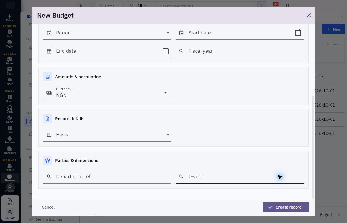Open Chat in sidebar
This screenshot has width=347, height=223.
pyautogui.click(x=9, y=71)
